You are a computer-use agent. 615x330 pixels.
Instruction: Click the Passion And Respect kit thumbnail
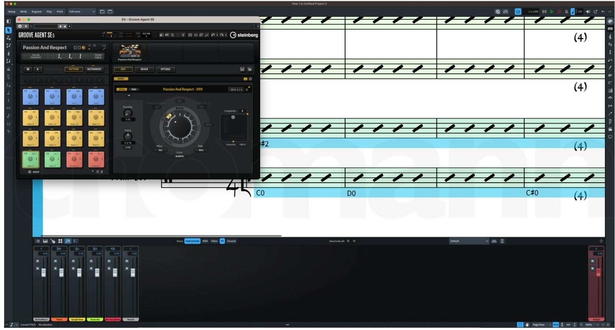coord(130,51)
